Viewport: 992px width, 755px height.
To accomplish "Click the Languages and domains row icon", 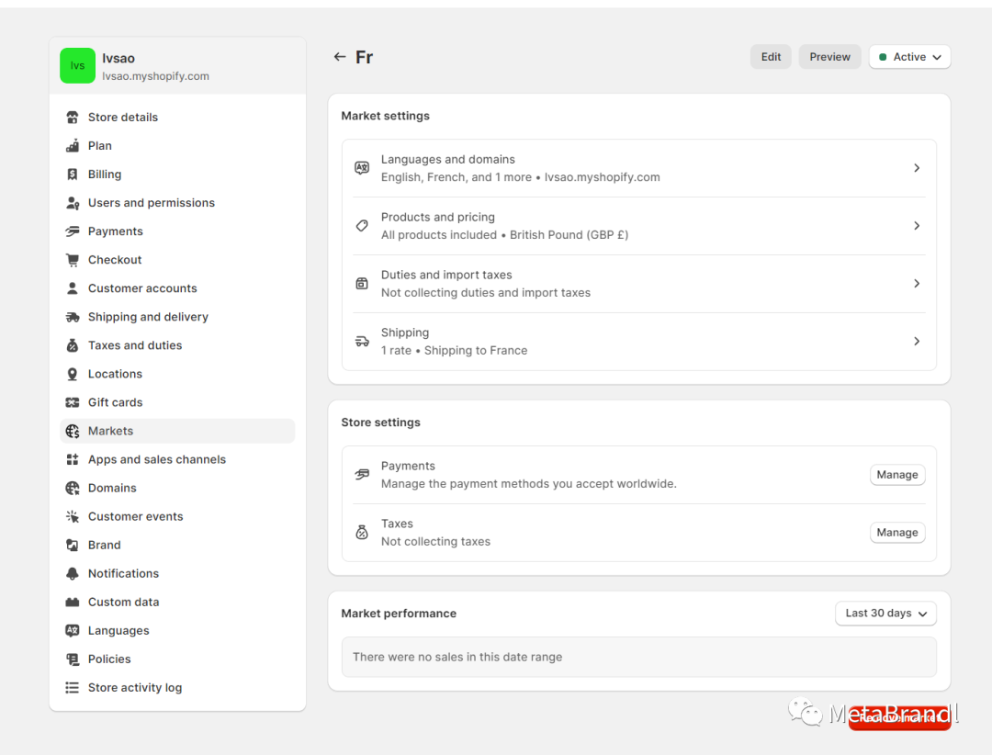I will pos(362,168).
